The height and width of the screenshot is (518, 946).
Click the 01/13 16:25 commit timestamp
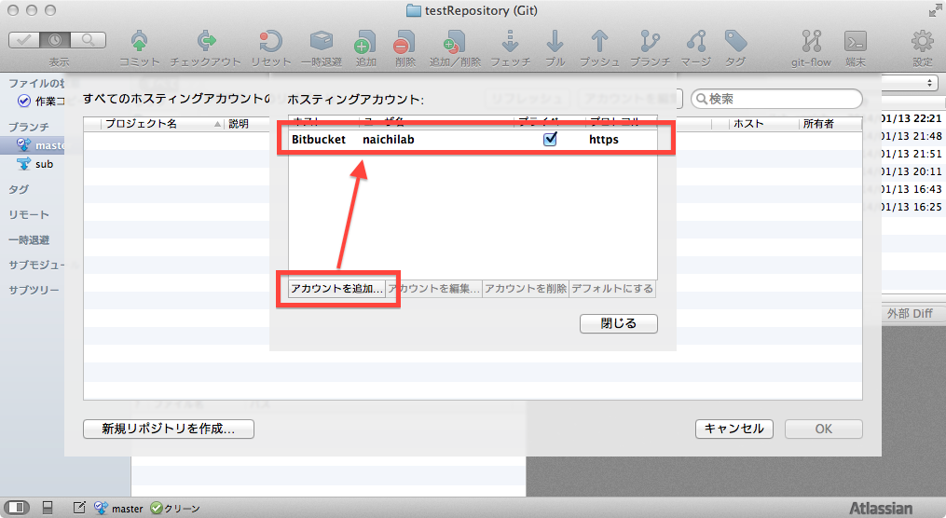(x=912, y=207)
